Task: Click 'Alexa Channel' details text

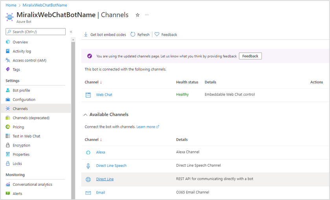Action: [188, 152]
